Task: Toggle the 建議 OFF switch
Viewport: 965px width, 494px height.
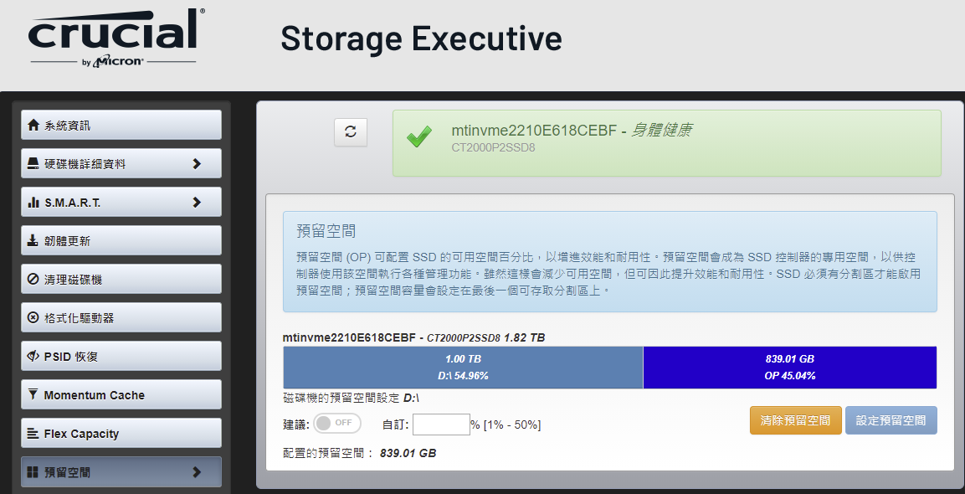Action: coord(336,423)
